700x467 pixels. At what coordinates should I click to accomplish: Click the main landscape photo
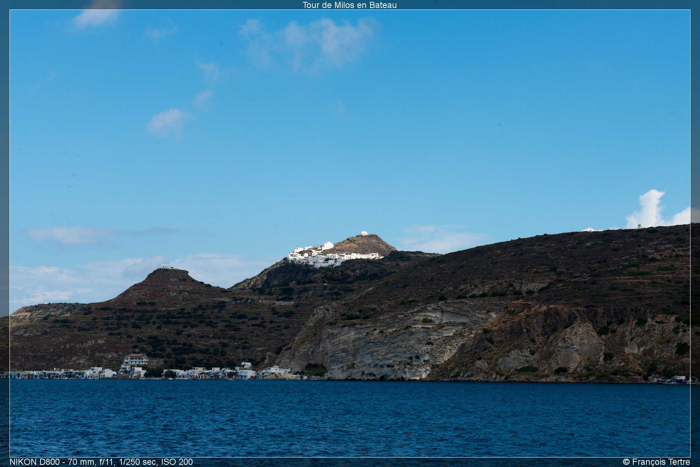tap(350, 233)
